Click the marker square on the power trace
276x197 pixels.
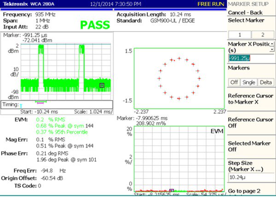click(x=102, y=85)
